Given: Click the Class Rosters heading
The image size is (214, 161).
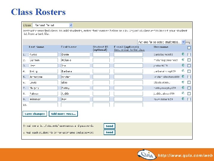Looking at the screenshot, I should [38, 12].
